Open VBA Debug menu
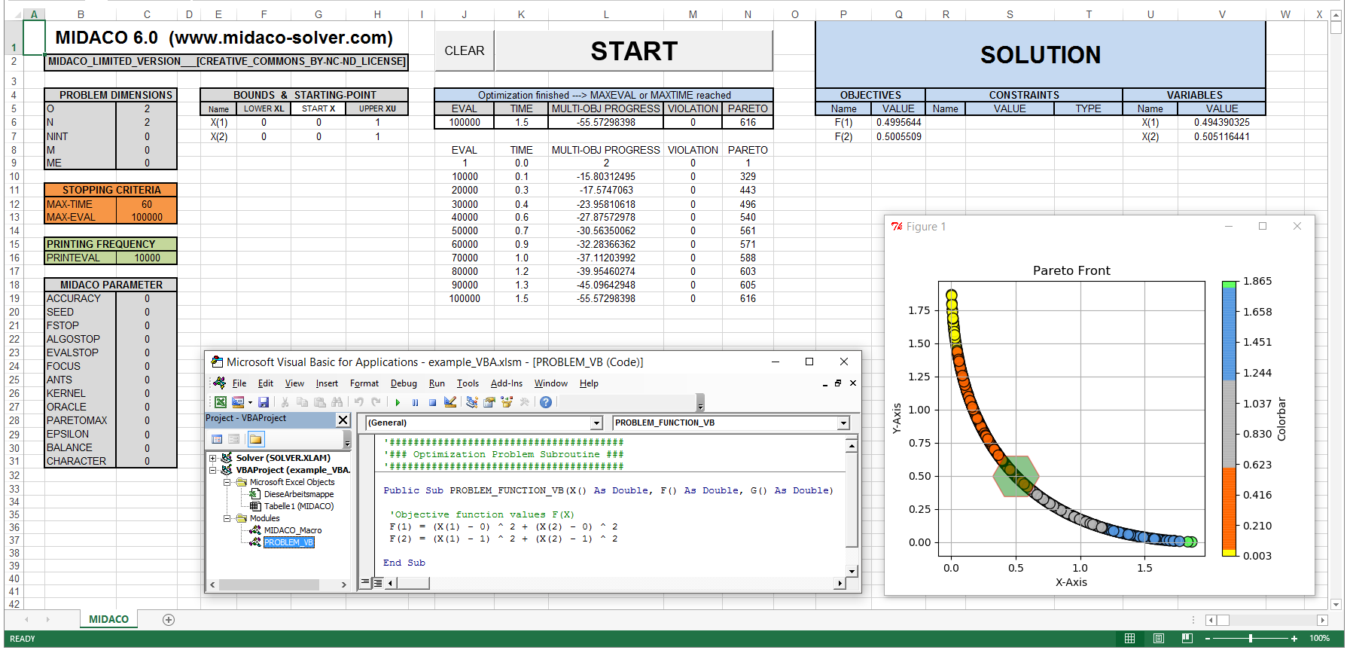Screen dimensions: 1350x653 pos(404,383)
